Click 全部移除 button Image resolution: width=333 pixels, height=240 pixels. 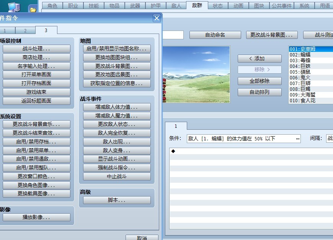tap(260, 81)
